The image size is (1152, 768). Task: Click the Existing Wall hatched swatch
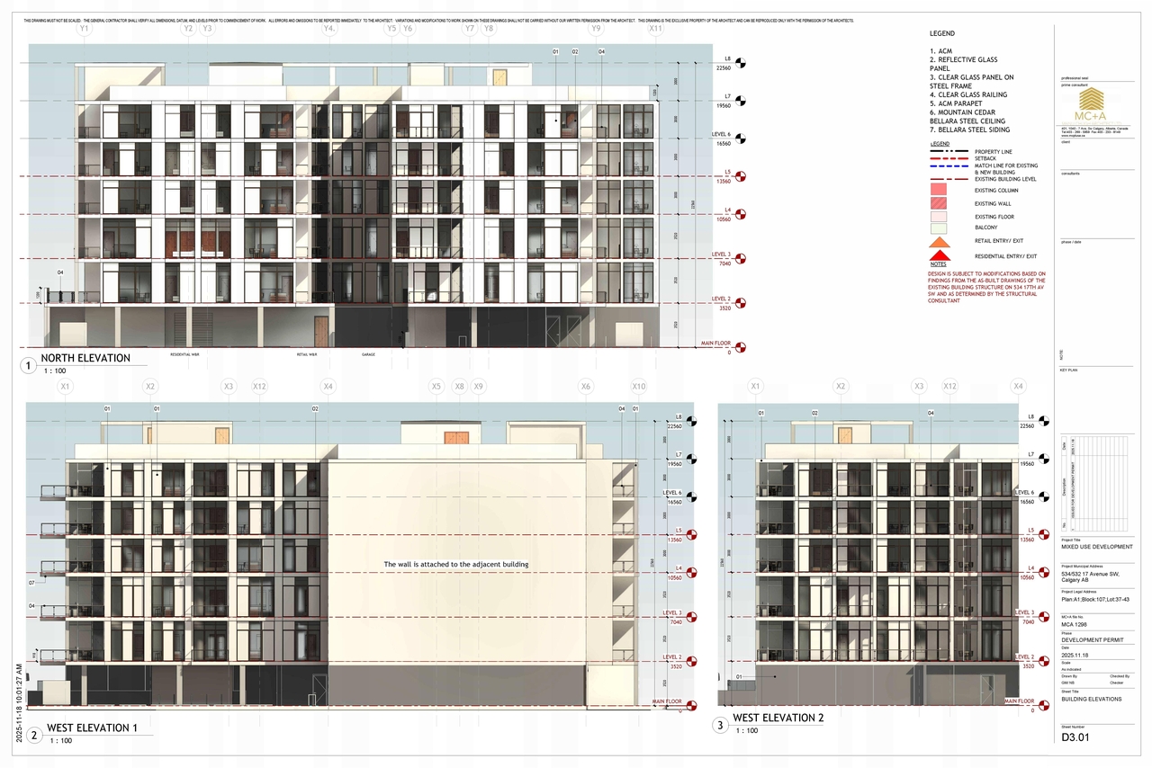pos(939,202)
